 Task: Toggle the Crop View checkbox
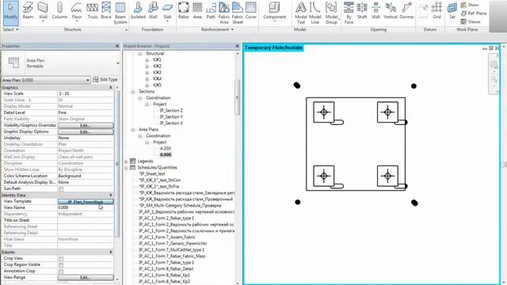[61, 259]
